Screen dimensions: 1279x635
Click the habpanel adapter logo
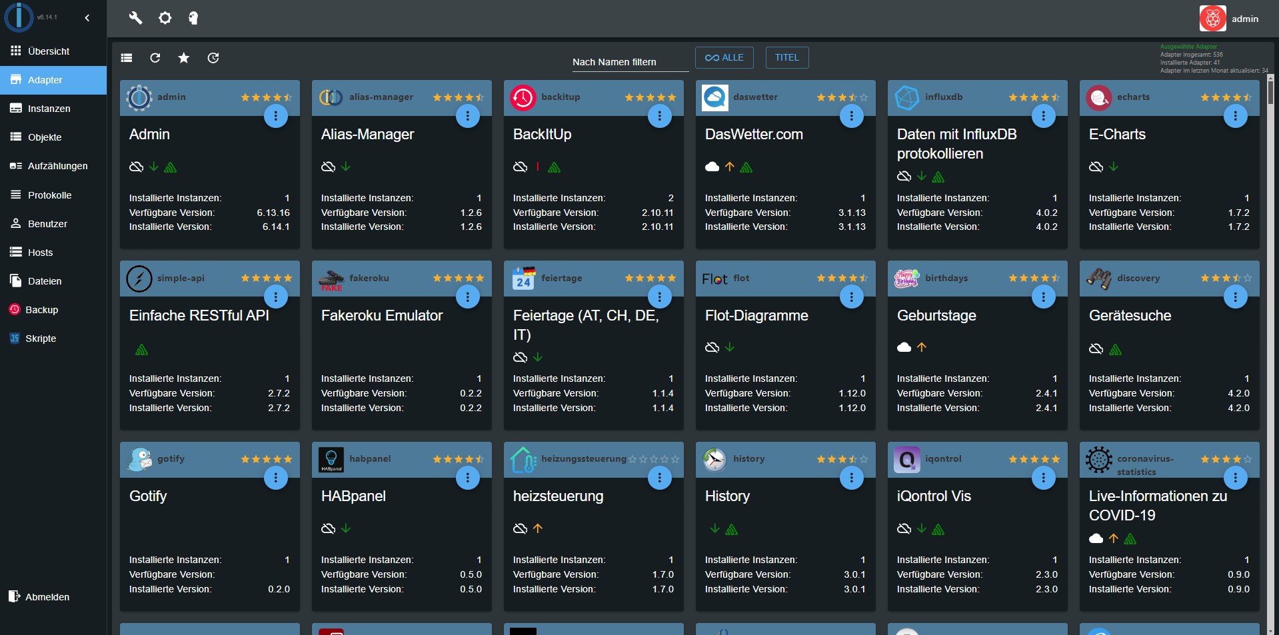331,460
